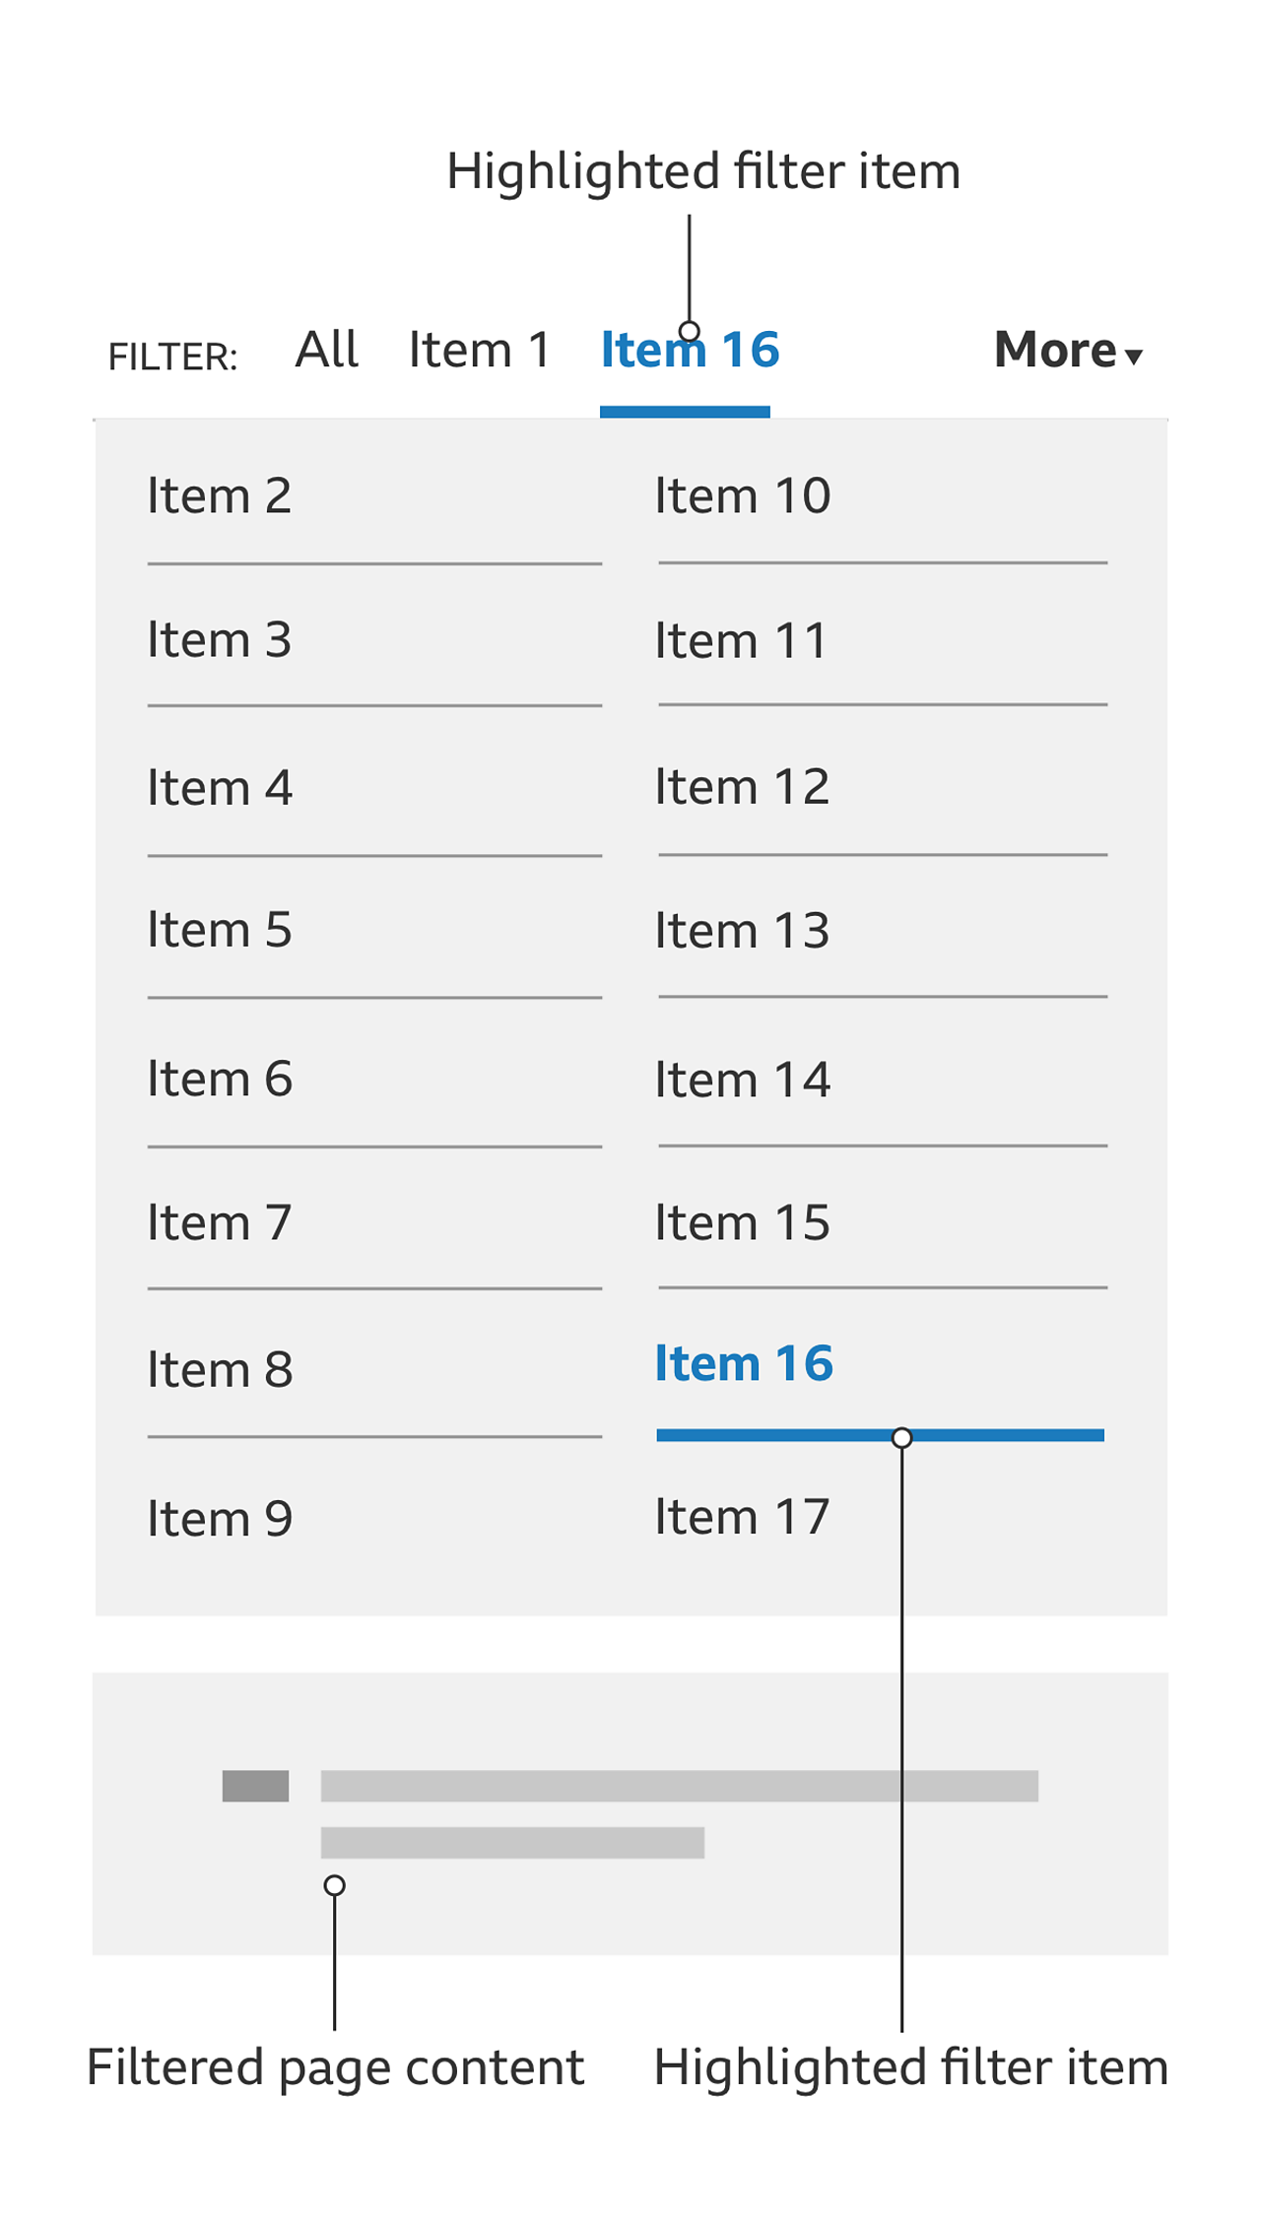Screen dimensions: 1261x2227
Task: Pick Item 15 in the dropdown panel
Action: click(742, 1223)
